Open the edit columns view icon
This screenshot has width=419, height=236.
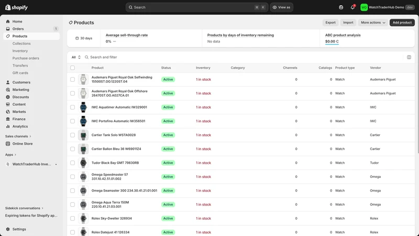click(409, 57)
